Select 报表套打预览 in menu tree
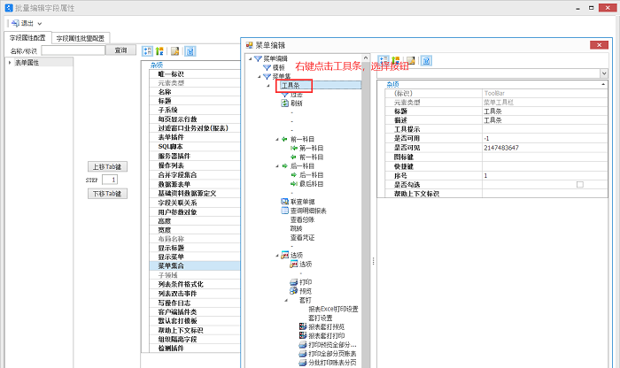Screen dimensions: 620x368 [330, 326]
